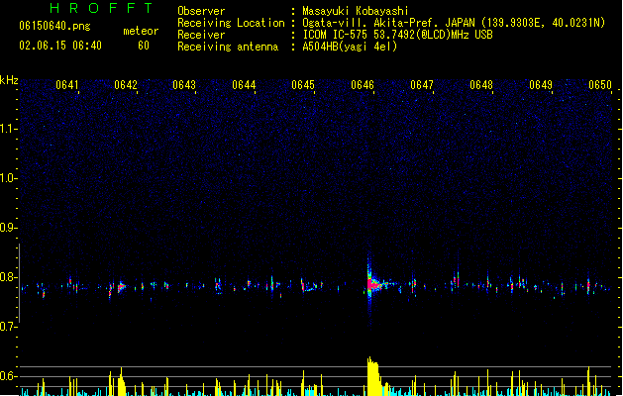Click the 1.1 kHz axis label
623x396 pixels.
(x=8, y=129)
